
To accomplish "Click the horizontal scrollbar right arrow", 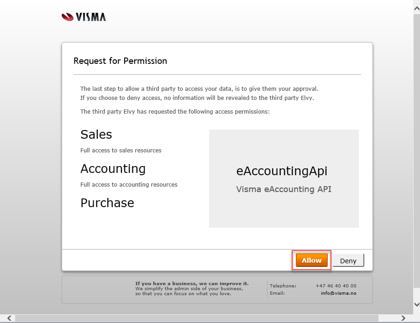I will click(403, 318).
